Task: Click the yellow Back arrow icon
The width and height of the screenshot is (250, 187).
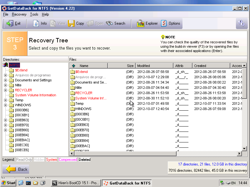Action: (x=11, y=169)
